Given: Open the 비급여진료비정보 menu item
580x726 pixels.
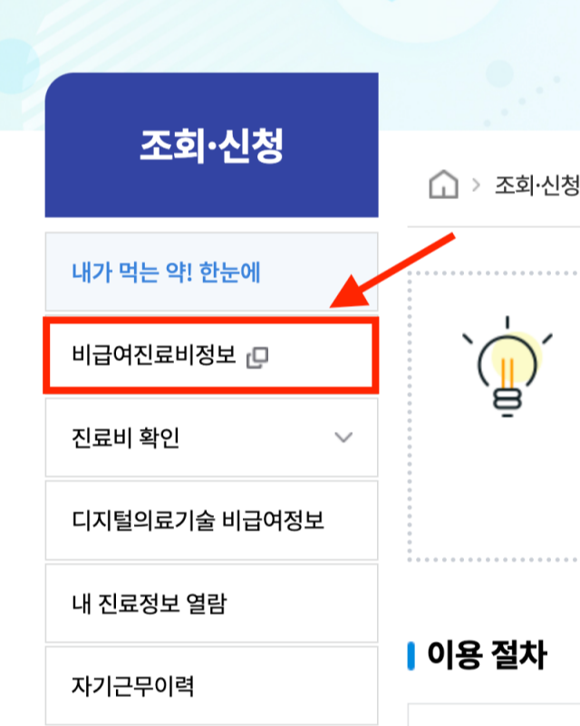Looking at the screenshot, I should [x=211, y=356].
